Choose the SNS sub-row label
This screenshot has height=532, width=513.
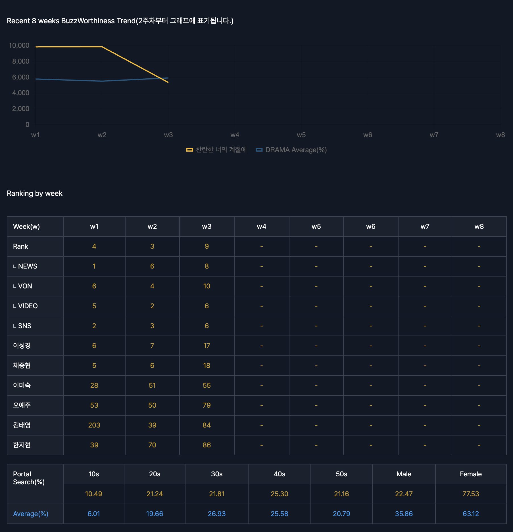pos(25,326)
